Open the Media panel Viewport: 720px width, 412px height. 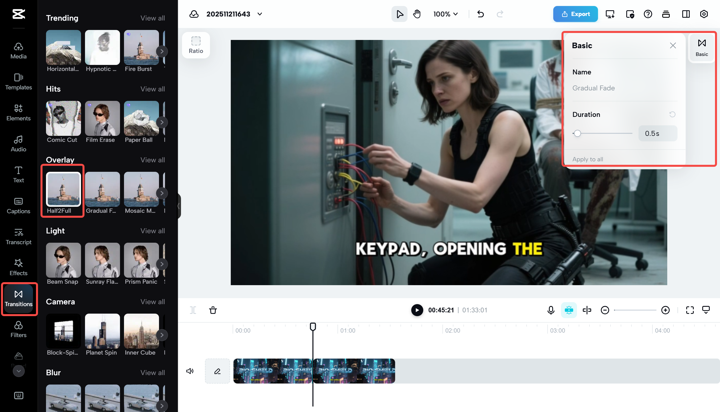[18, 50]
